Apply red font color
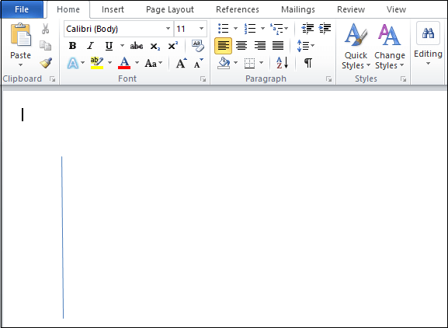Image resolution: width=448 pixels, height=328 pixels. (x=124, y=63)
